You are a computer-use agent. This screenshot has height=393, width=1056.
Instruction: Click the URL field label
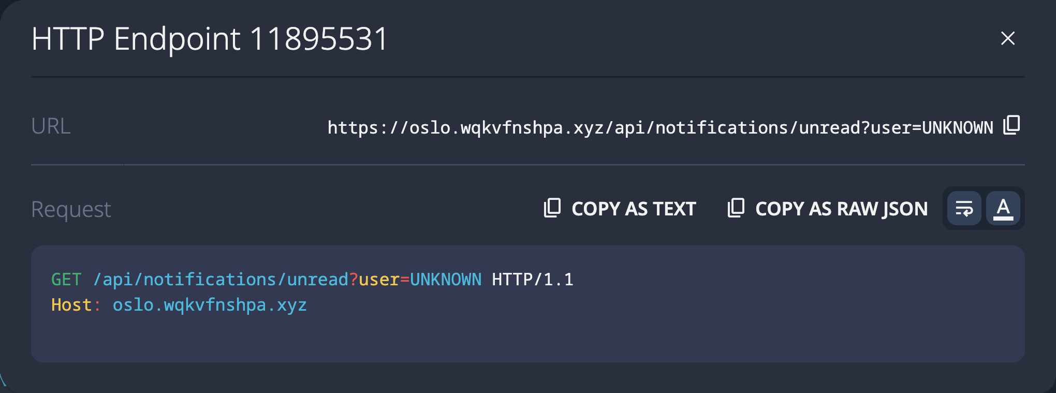[x=51, y=126]
